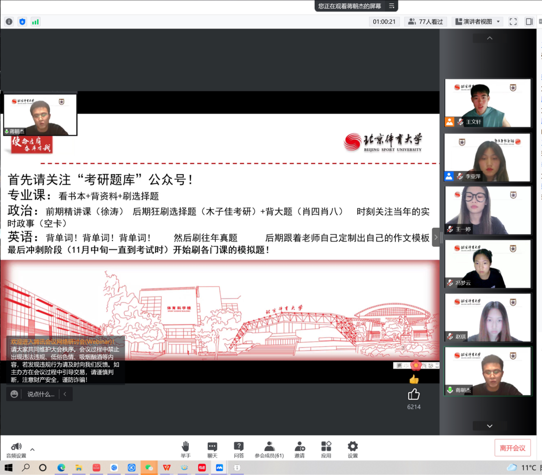Enter fullscreen mode icon
This screenshot has height=475, width=542.
click(513, 22)
